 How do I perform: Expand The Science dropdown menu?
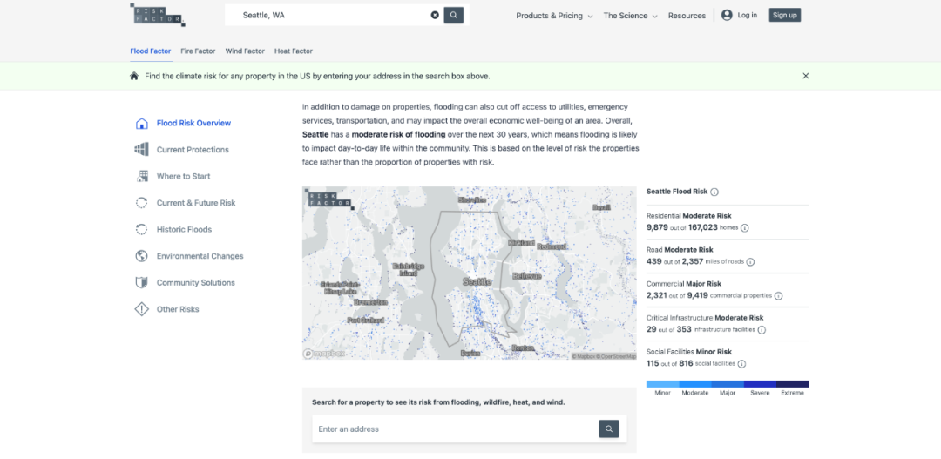click(x=630, y=16)
